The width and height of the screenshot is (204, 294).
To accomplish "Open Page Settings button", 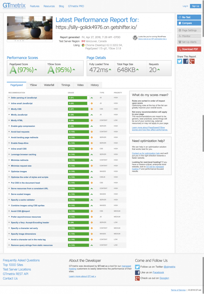I will tap(189, 30).
